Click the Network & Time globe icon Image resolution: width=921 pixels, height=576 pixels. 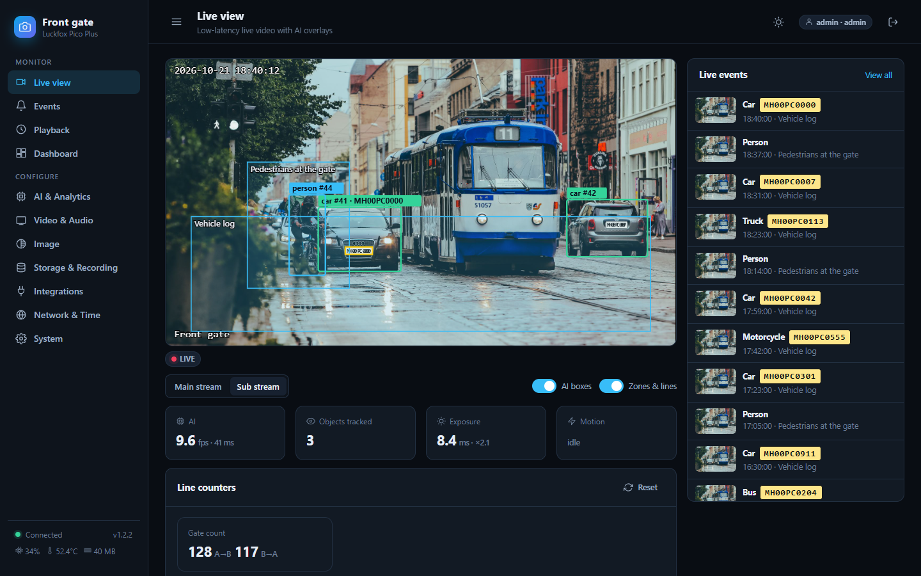click(21, 315)
